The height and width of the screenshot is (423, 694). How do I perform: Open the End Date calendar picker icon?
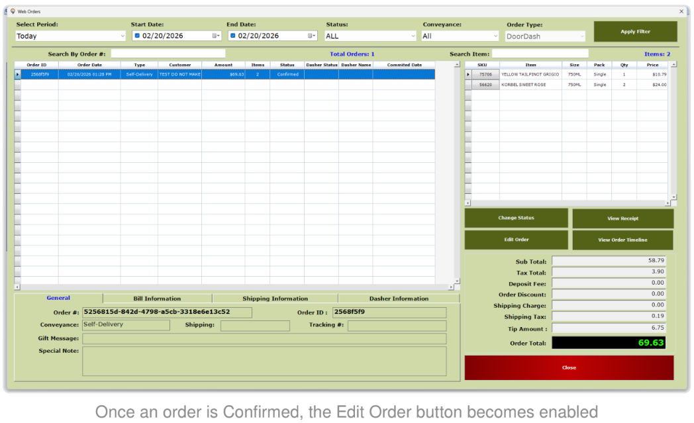click(x=312, y=36)
